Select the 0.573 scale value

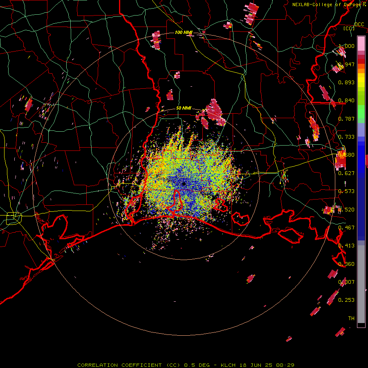coord(346,191)
